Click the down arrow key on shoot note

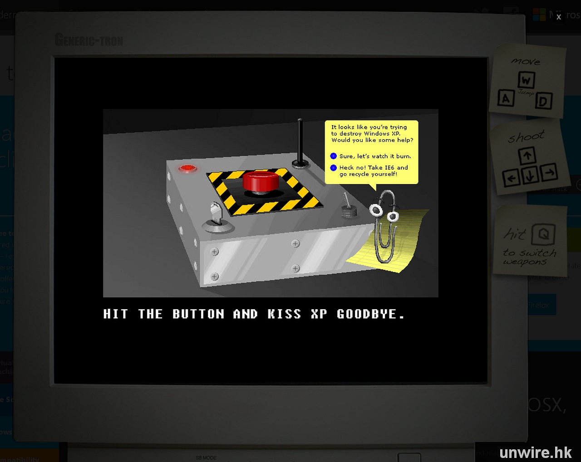point(530,176)
